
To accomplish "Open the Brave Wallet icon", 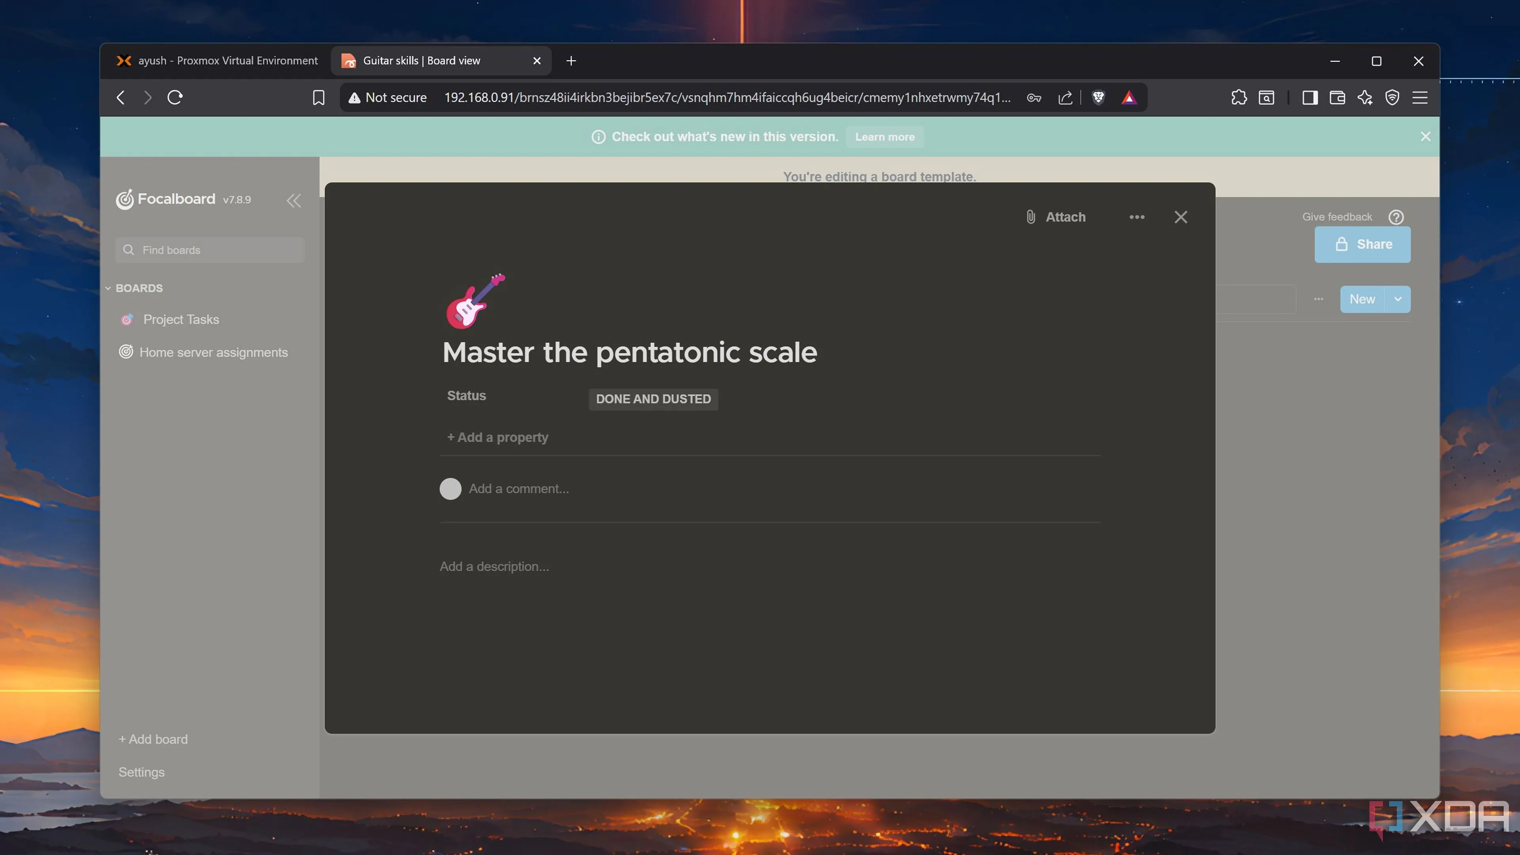I will pyautogui.click(x=1337, y=97).
